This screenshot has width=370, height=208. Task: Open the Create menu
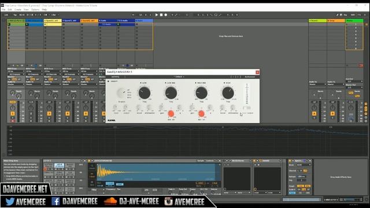(18, 10)
